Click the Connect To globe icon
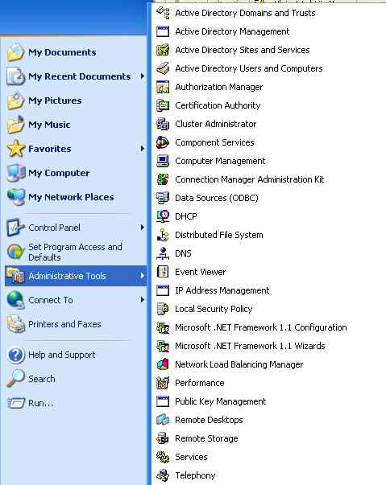Viewport: 386px width, 485px height. coord(15,300)
